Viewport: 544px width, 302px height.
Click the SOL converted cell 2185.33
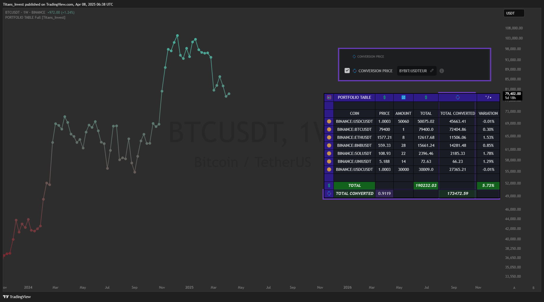point(458,153)
